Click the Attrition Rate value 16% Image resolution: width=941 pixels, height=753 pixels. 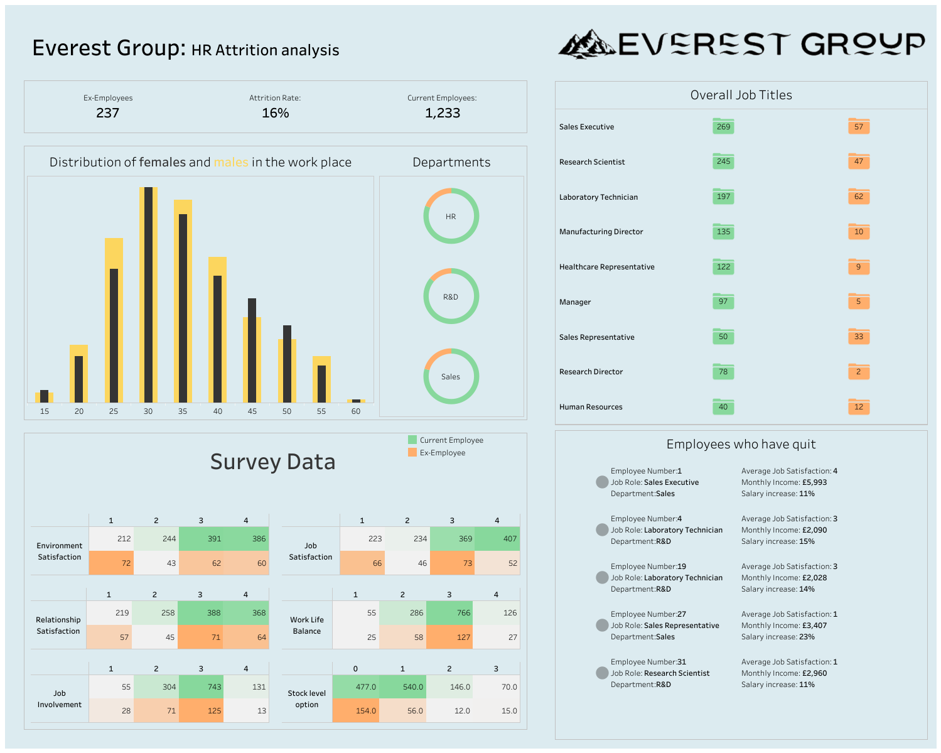coord(275,113)
